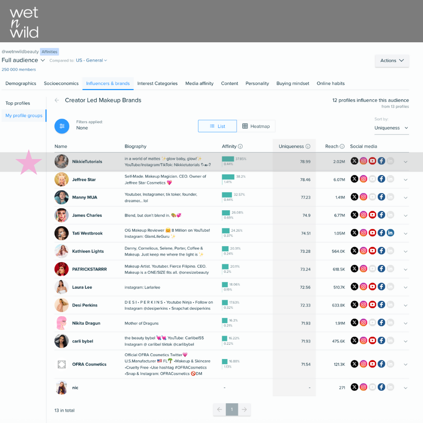Open James Charles YouTube icon

372,215
